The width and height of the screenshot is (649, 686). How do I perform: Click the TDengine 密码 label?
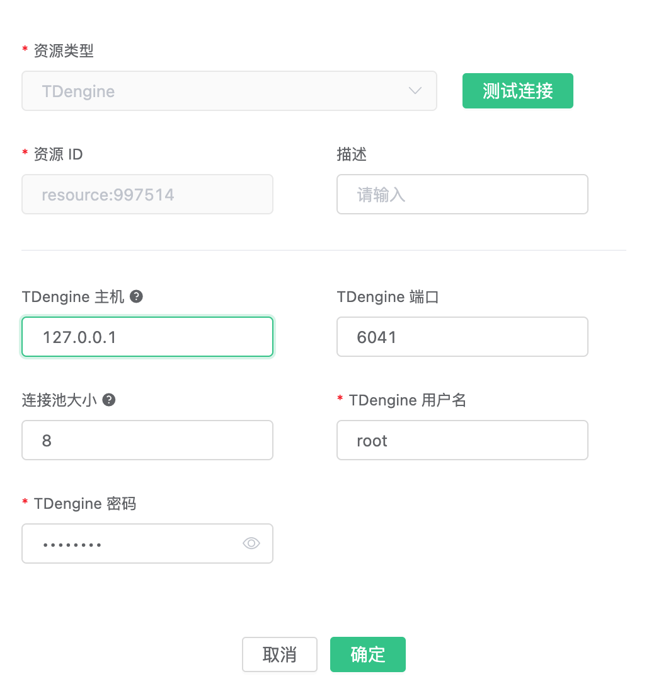pos(85,503)
